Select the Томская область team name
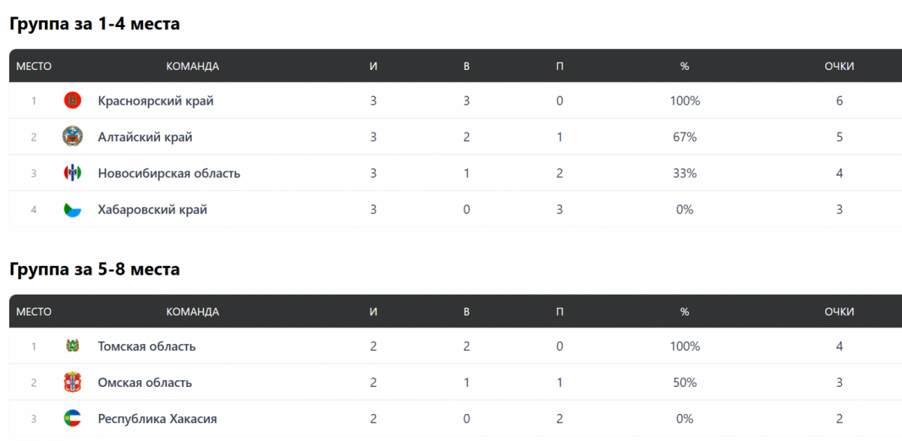 point(147,346)
